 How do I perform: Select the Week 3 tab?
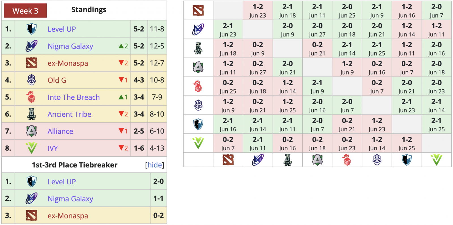25,11
